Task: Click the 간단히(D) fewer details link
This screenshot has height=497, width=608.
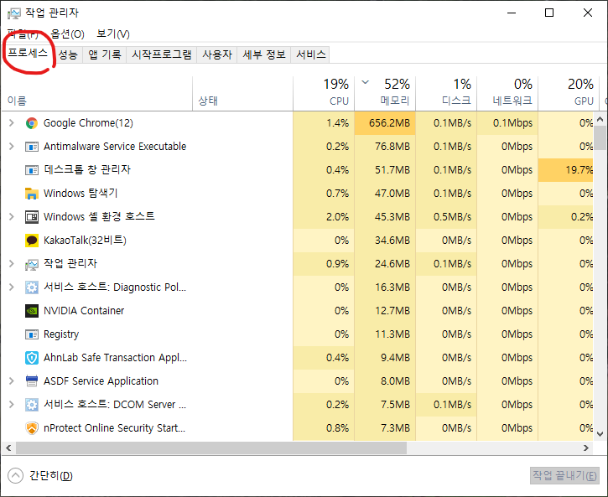Action: coord(51,476)
